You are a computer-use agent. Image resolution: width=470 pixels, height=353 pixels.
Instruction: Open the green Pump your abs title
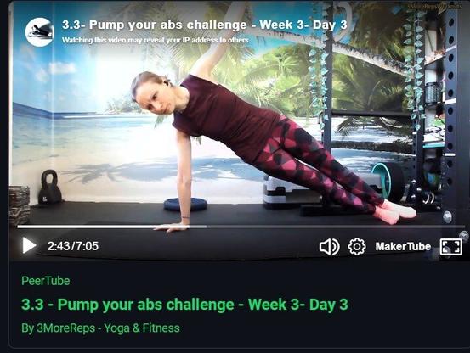point(184,305)
